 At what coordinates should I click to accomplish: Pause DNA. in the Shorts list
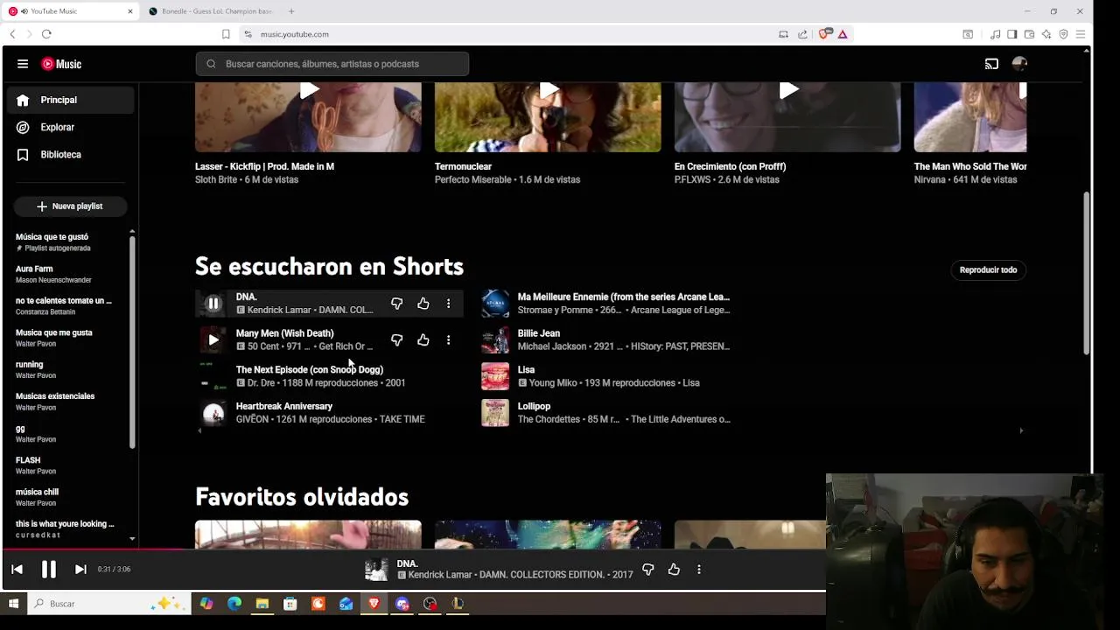(213, 304)
